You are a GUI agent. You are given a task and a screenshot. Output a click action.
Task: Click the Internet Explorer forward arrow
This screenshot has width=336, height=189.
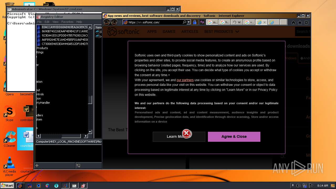[114, 22]
